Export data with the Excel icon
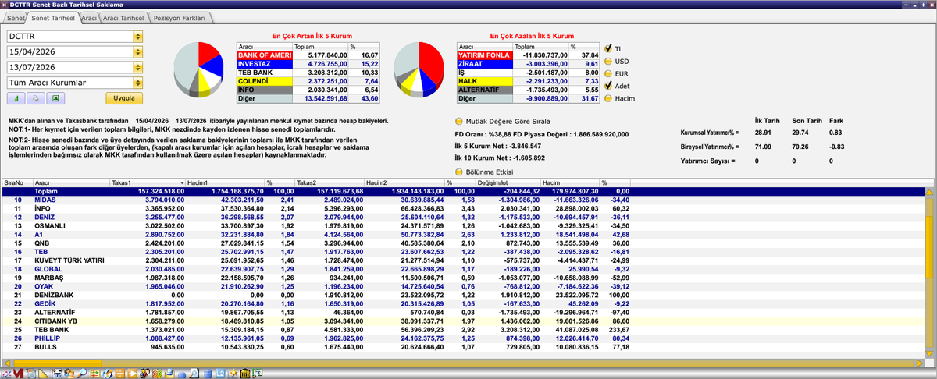The width and height of the screenshot is (937, 379). pyautogui.click(x=56, y=98)
